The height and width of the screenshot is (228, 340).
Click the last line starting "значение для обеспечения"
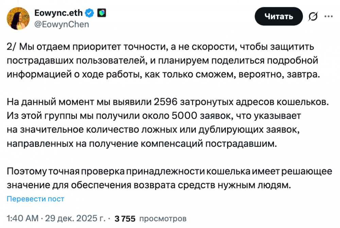coord(149,185)
